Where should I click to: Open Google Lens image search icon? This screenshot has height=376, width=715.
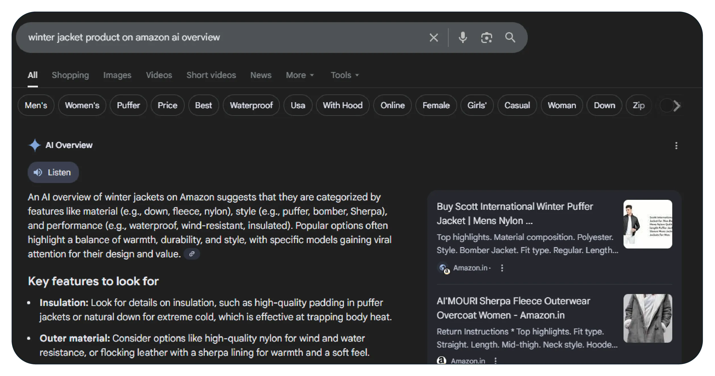click(486, 38)
